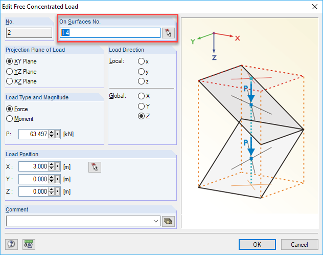The image size is (323, 255).
Task: Open the comment library icon button
Action: point(168,221)
